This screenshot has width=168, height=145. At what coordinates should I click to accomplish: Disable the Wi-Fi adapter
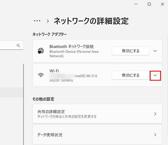coord(130,75)
